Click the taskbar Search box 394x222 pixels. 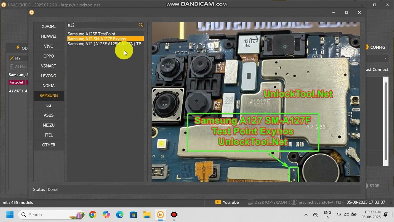[51, 215]
